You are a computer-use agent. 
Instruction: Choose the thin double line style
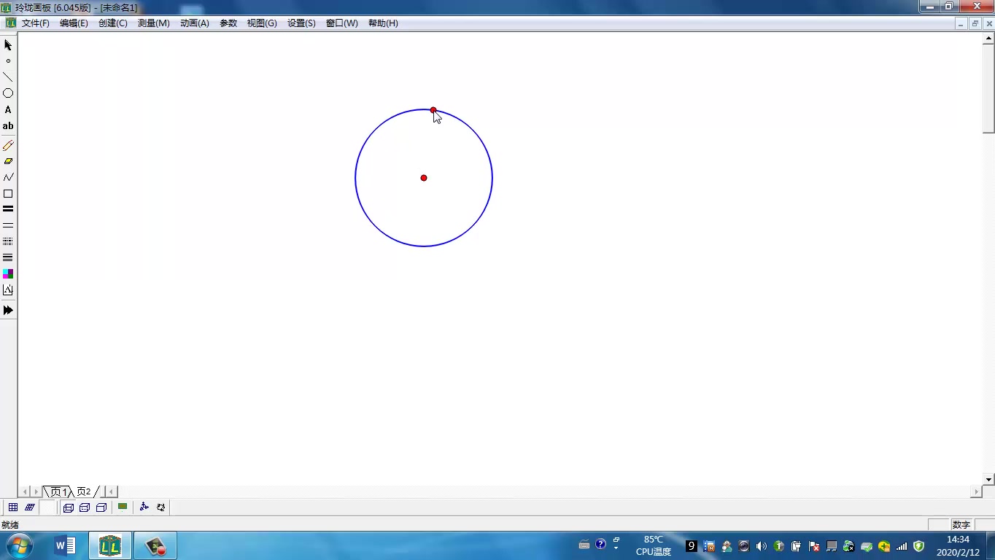coord(8,225)
